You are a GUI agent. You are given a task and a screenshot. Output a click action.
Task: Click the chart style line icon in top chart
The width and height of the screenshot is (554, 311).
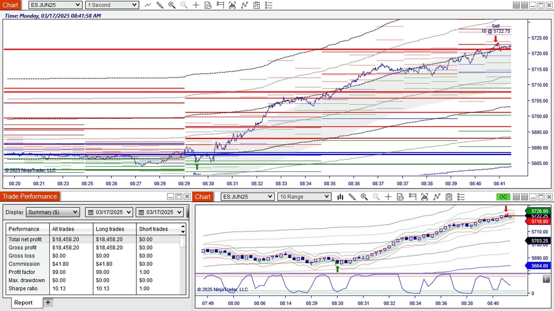point(148,5)
